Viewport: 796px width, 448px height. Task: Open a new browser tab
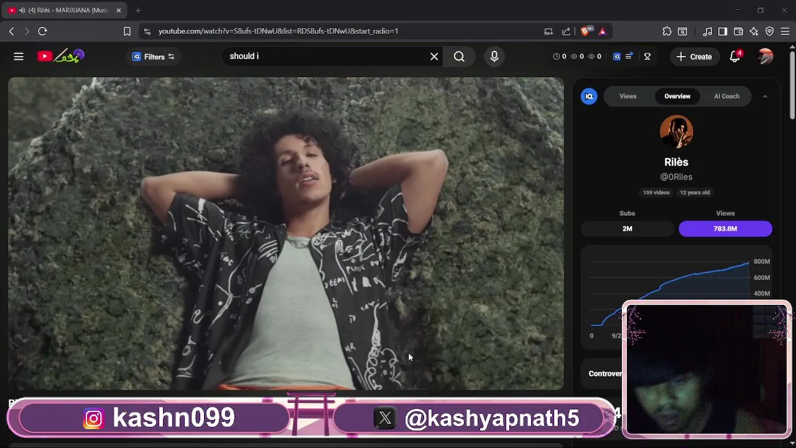(138, 11)
